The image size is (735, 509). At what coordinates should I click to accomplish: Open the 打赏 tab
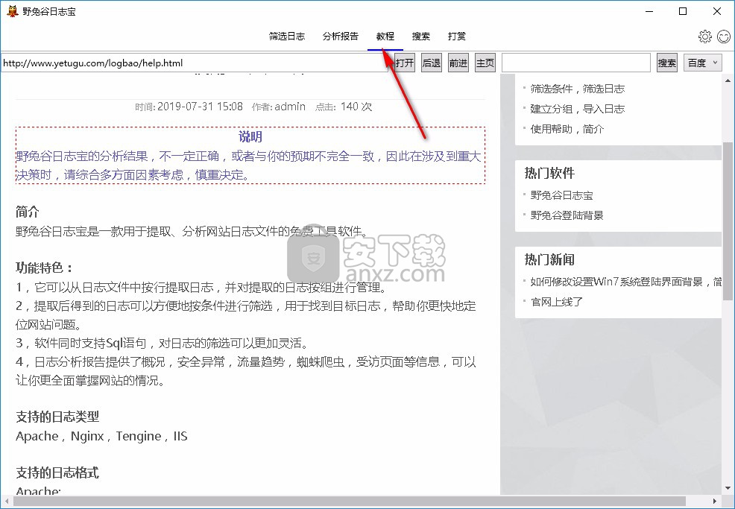[x=456, y=37]
